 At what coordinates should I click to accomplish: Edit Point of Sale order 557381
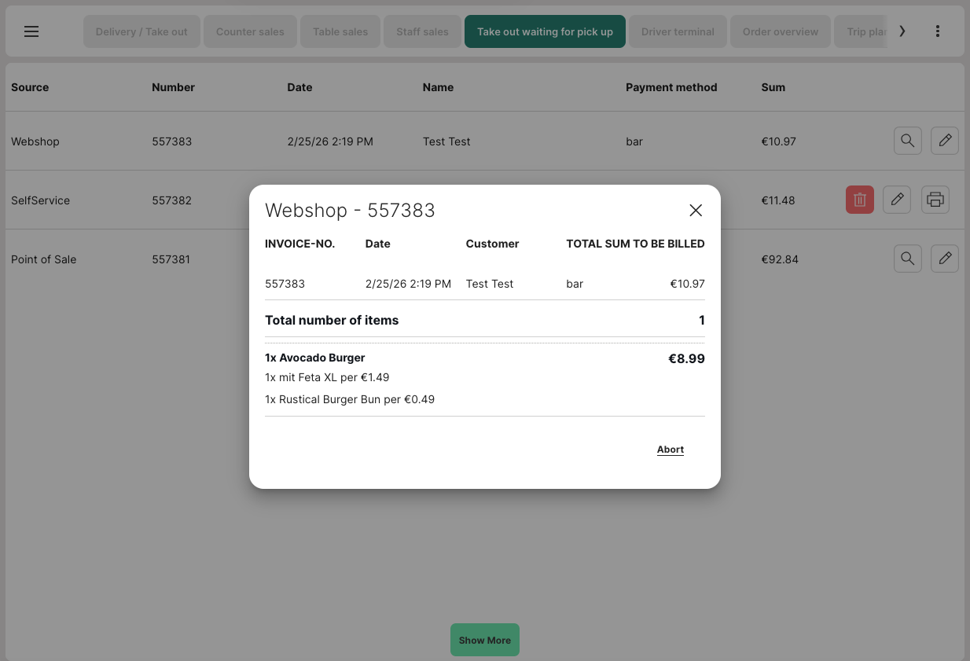tap(944, 259)
